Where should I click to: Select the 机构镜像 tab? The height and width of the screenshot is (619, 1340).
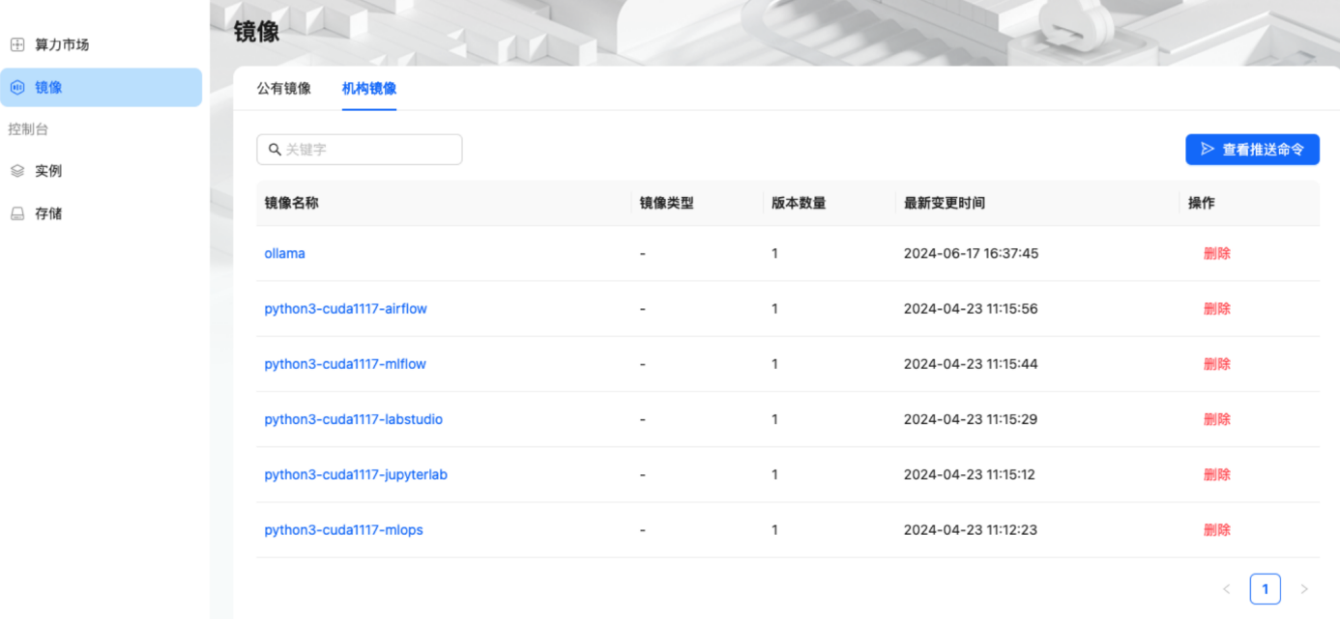point(368,89)
